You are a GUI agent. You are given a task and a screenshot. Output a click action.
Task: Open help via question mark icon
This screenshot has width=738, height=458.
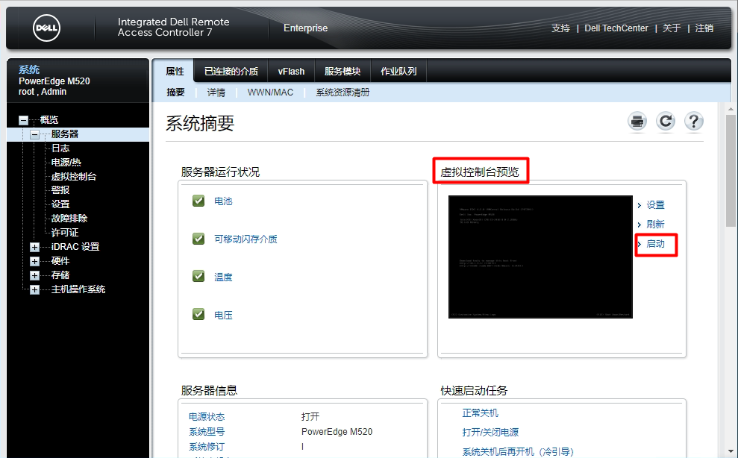pyautogui.click(x=694, y=122)
